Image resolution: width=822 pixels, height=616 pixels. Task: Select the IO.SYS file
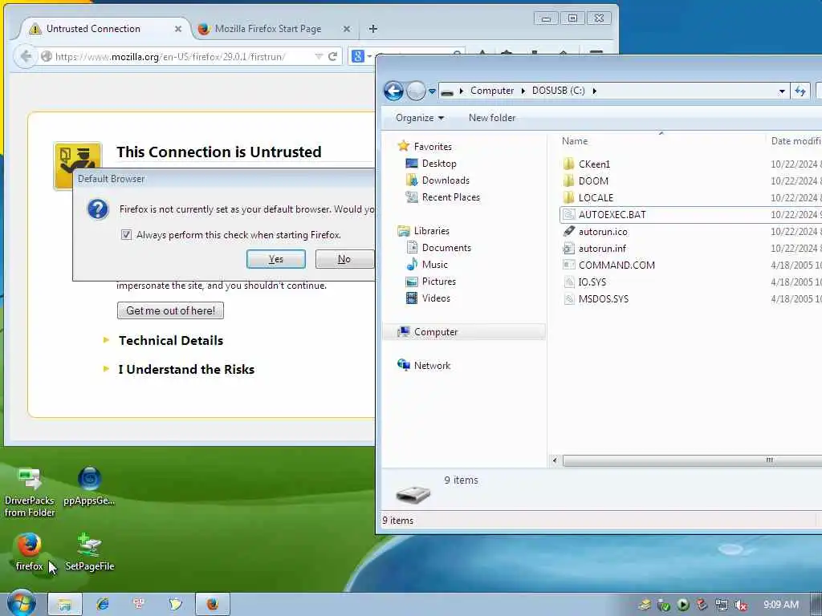point(592,282)
